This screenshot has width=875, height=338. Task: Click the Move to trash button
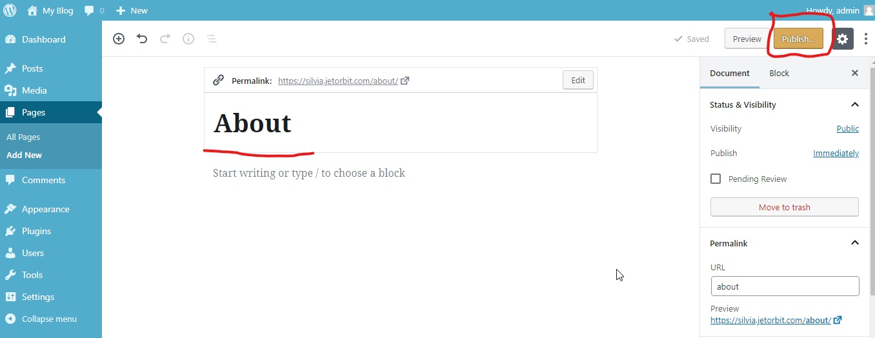coord(784,207)
